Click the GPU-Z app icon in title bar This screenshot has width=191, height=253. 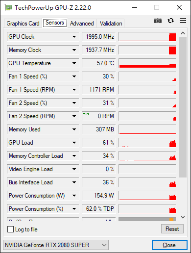pyautogui.click(x=8, y=7)
